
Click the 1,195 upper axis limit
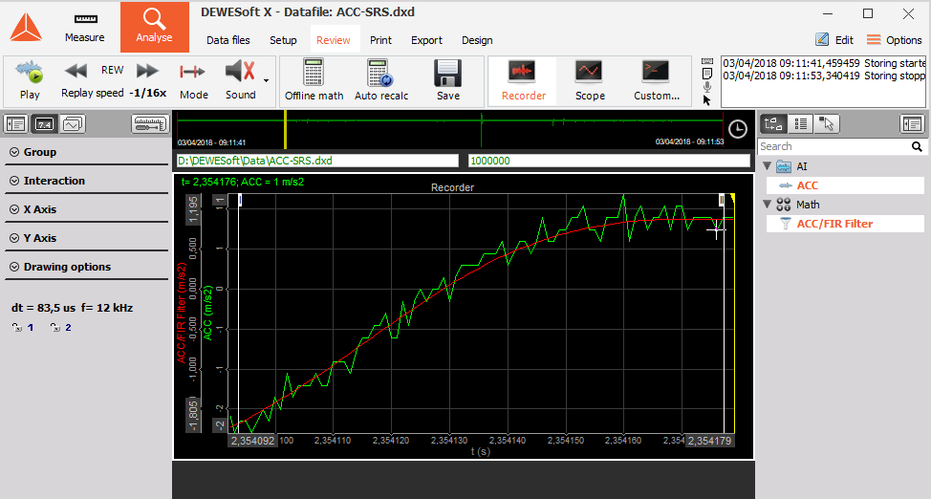click(x=193, y=209)
